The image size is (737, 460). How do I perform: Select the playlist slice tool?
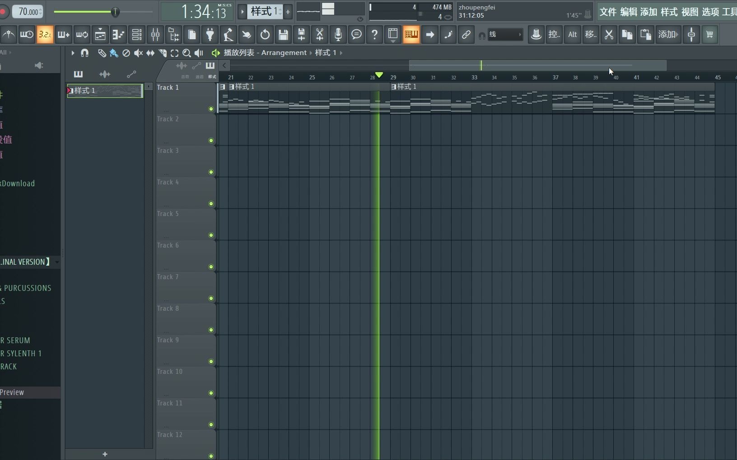click(x=163, y=53)
